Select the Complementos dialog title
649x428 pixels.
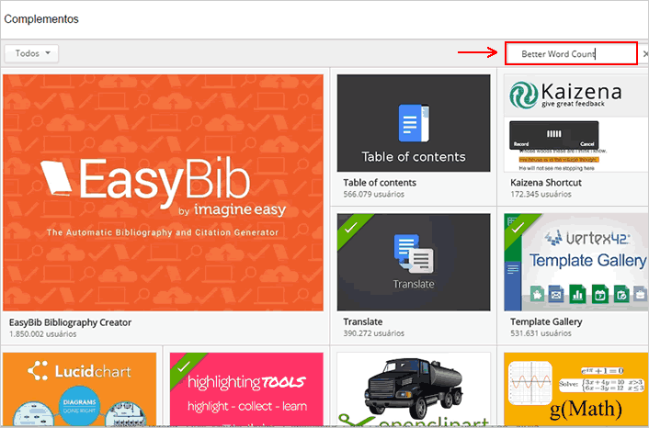point(41,19)
